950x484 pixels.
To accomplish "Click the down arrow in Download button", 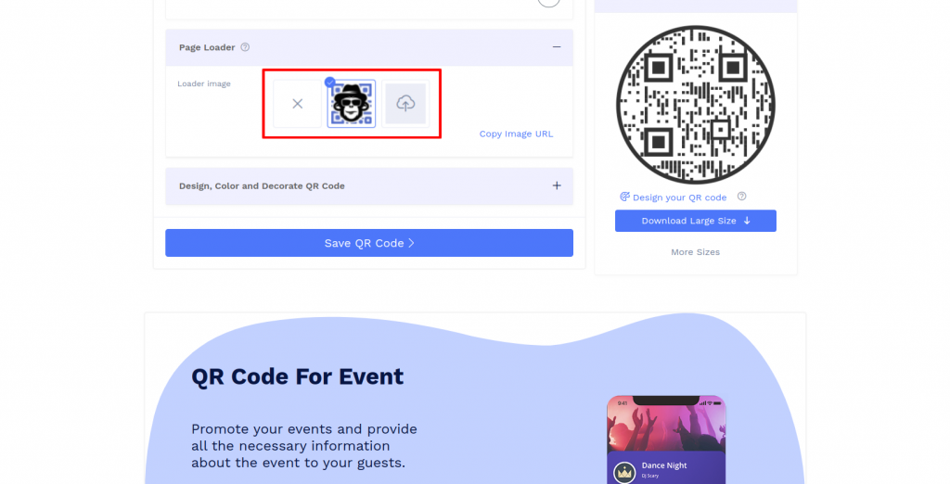I will pos(747,221).
